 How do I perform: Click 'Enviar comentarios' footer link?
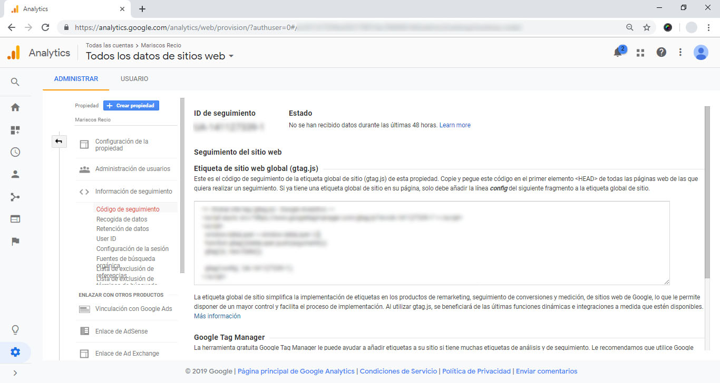point(547,371)
